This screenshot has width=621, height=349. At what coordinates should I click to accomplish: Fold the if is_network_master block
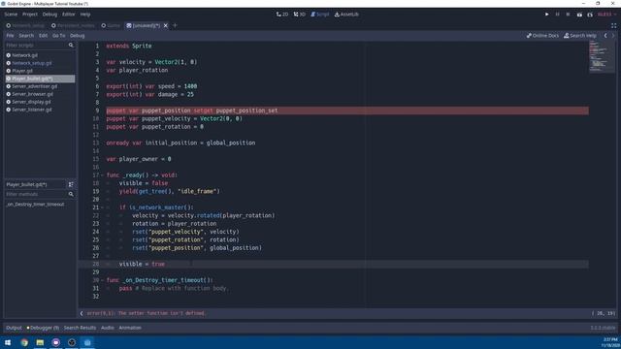[x=103, y=207]
